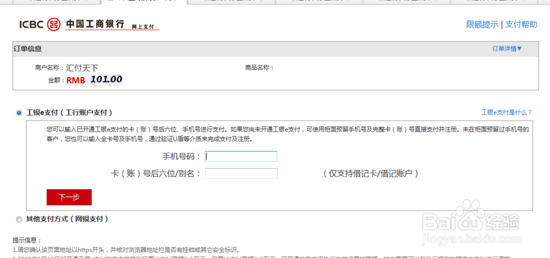The image size is (550, 258).
Task: Click the 商品名称 label
Action: tap(259, 68)
